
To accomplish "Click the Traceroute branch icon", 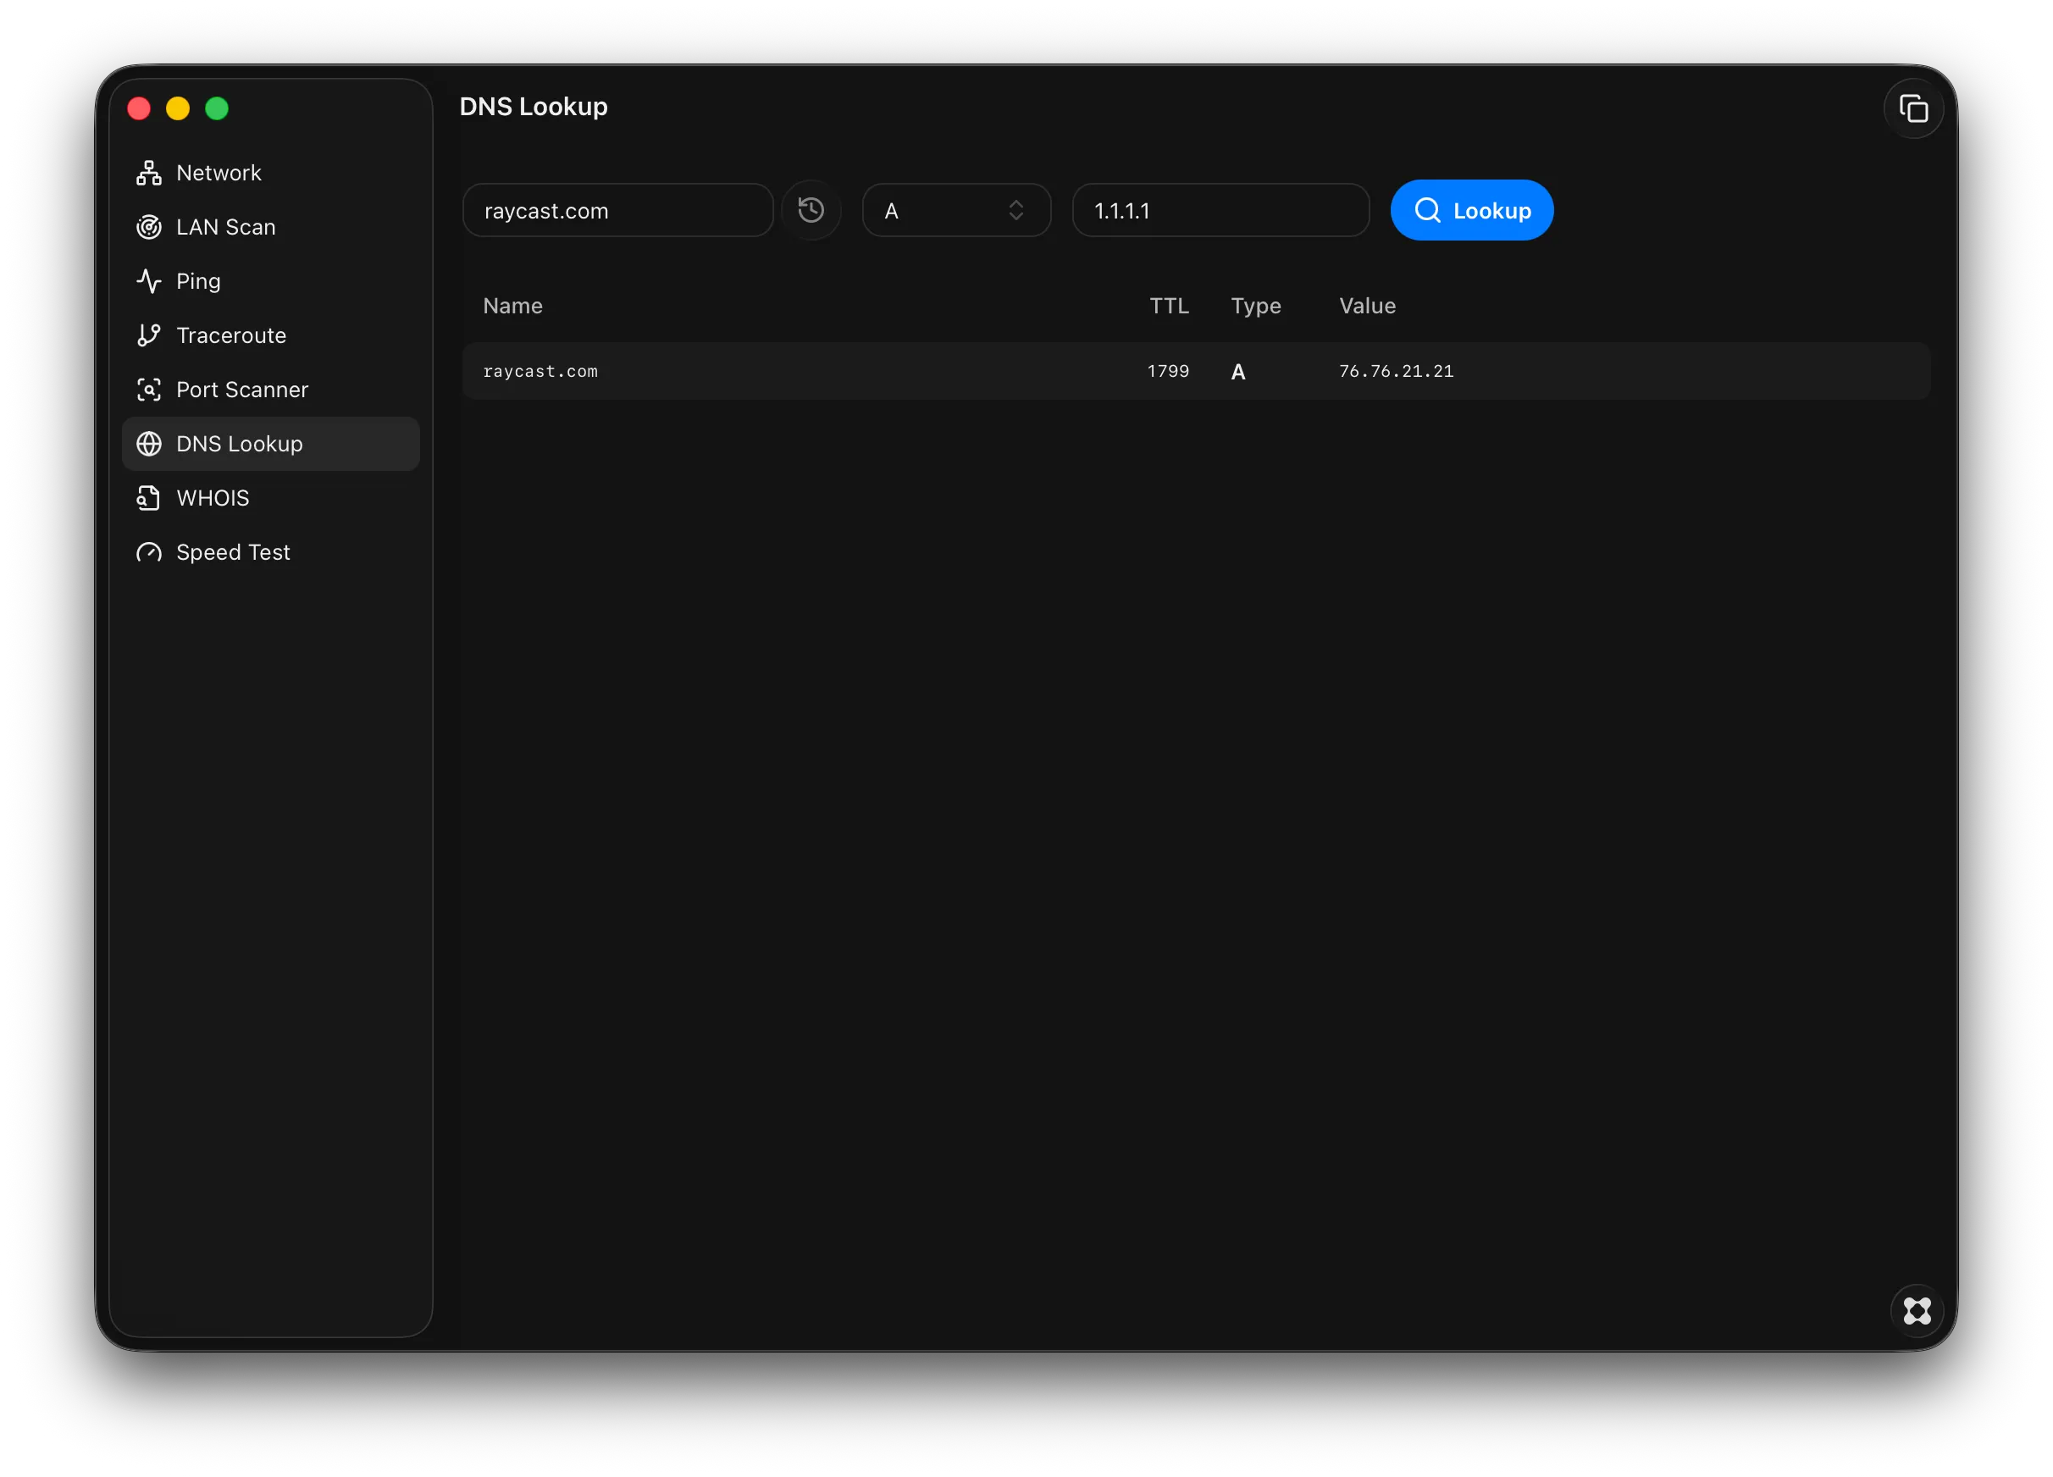I will (x=148, y=335).
